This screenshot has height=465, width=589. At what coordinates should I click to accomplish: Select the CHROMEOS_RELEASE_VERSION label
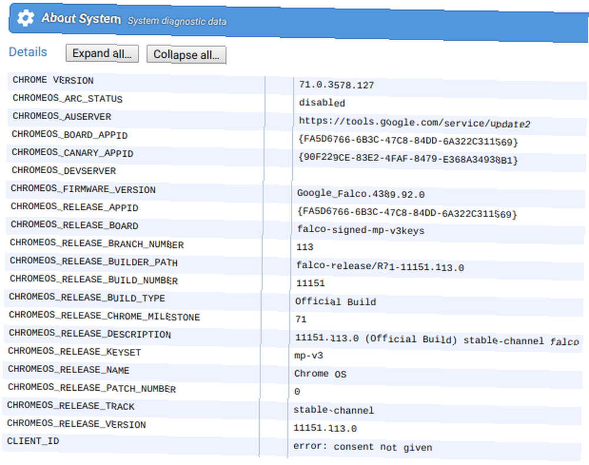[x=76, y=424]
